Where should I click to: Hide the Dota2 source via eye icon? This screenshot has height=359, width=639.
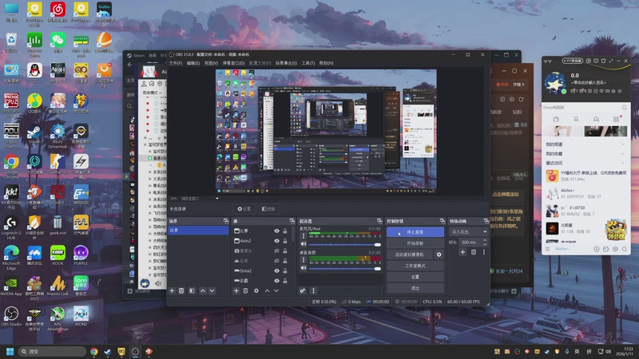pos(276,270)
